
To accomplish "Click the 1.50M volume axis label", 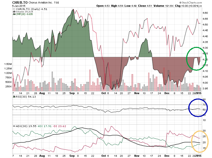I will (x=8, y=64).
